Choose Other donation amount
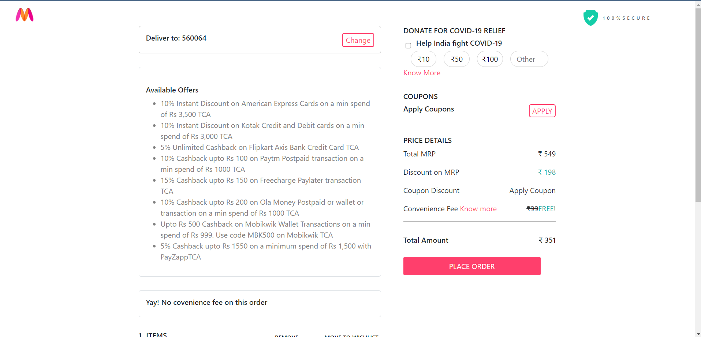This screenshot has height=337, width=701. 529,59
